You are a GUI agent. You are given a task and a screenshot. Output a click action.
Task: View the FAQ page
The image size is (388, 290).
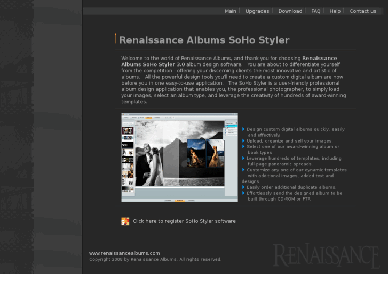316,11
